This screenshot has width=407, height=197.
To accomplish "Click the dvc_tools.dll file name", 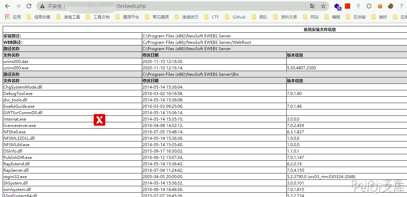I will click(15, 100).
